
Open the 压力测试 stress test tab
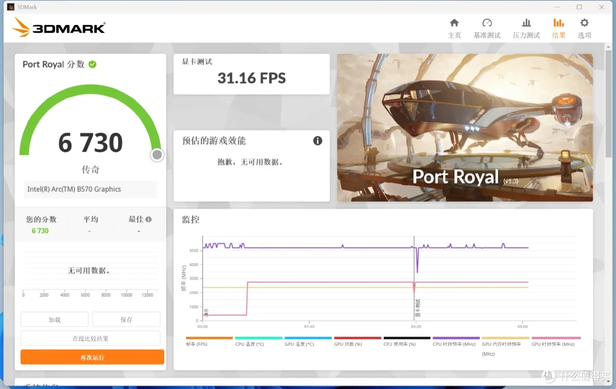[526, 28]
